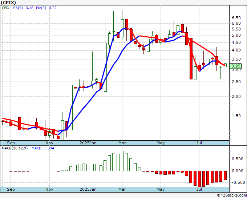This screenshot has width=247, height=198.
Task: Click 2025Jan on the MACD date axis
Action: coord(88,189)
